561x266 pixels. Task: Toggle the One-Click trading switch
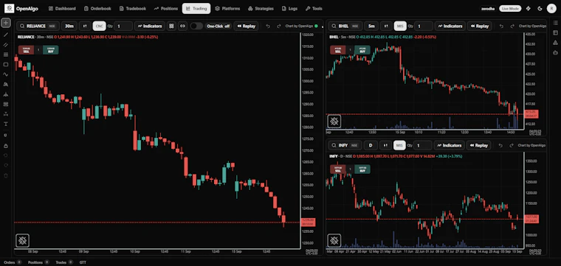pos(196,26)
